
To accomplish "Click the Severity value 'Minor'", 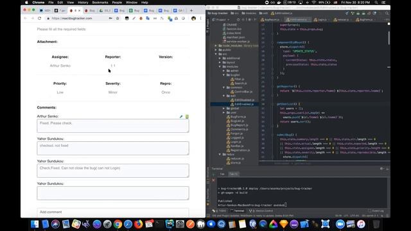I will coord(113,92).
